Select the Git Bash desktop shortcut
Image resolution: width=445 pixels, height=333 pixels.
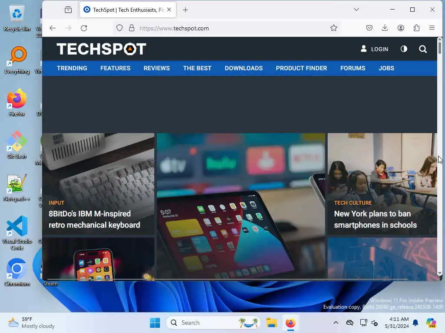pos(17,145)
